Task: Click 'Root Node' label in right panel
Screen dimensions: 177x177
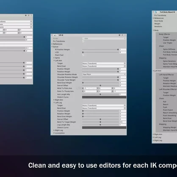Action: [159, 21]
